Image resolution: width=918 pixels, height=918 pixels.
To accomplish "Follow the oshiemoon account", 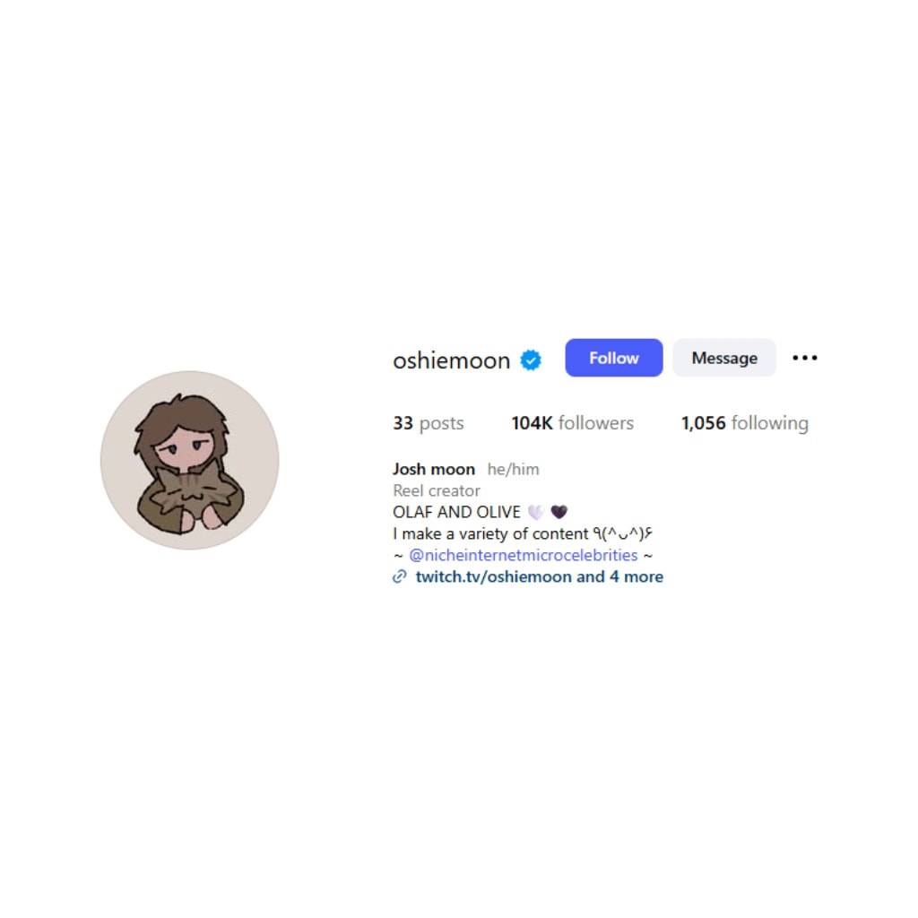I will pyautogui.click(x=613, y=358).
